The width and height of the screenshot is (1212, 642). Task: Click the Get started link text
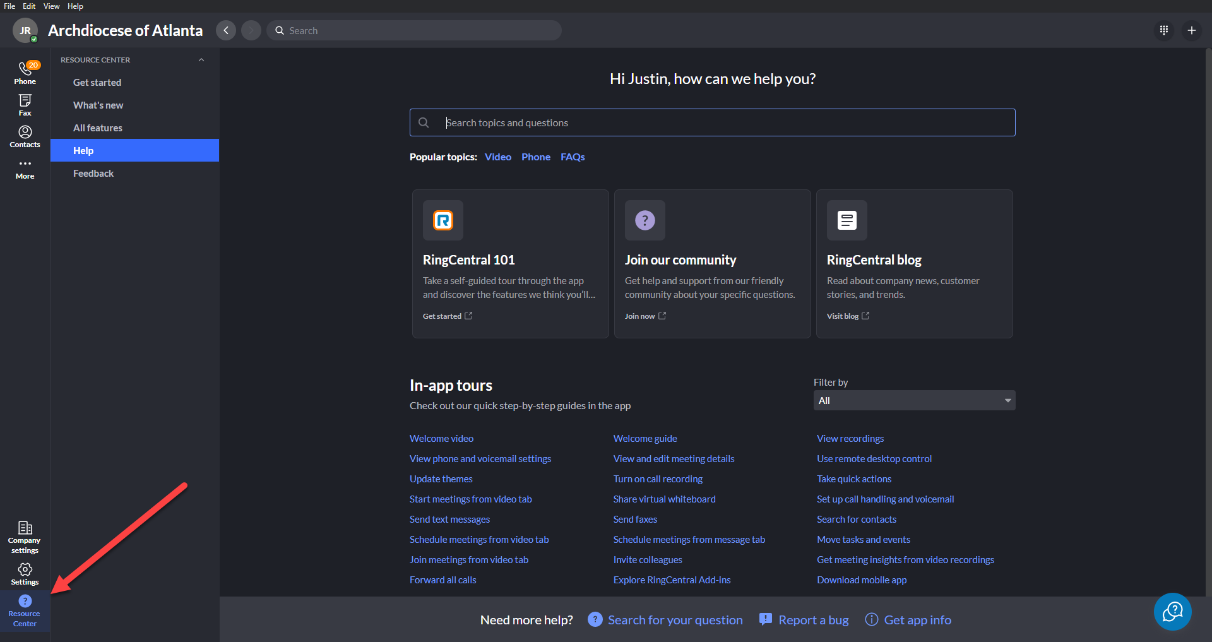pos(442,316)
